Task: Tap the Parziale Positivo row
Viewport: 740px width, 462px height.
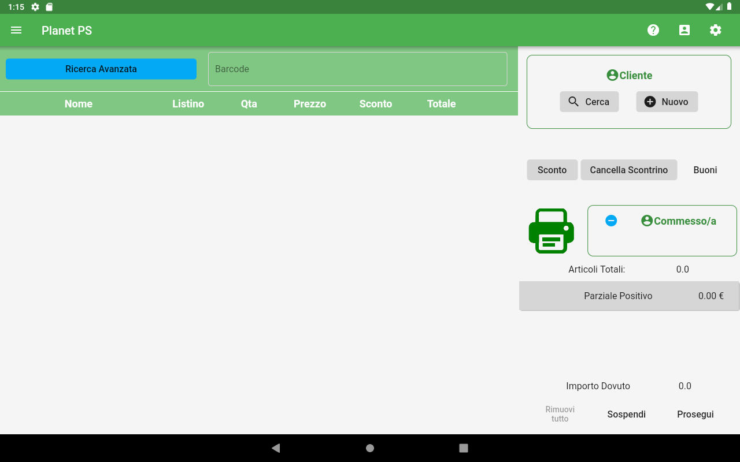Action: (x=629, y=296)
